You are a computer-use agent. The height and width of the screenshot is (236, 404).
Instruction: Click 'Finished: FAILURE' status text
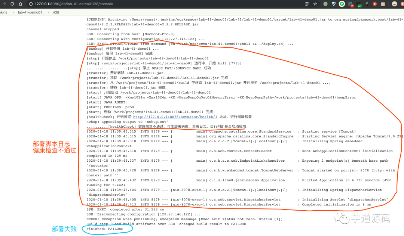pyautogui.click(x=105, y=229)
